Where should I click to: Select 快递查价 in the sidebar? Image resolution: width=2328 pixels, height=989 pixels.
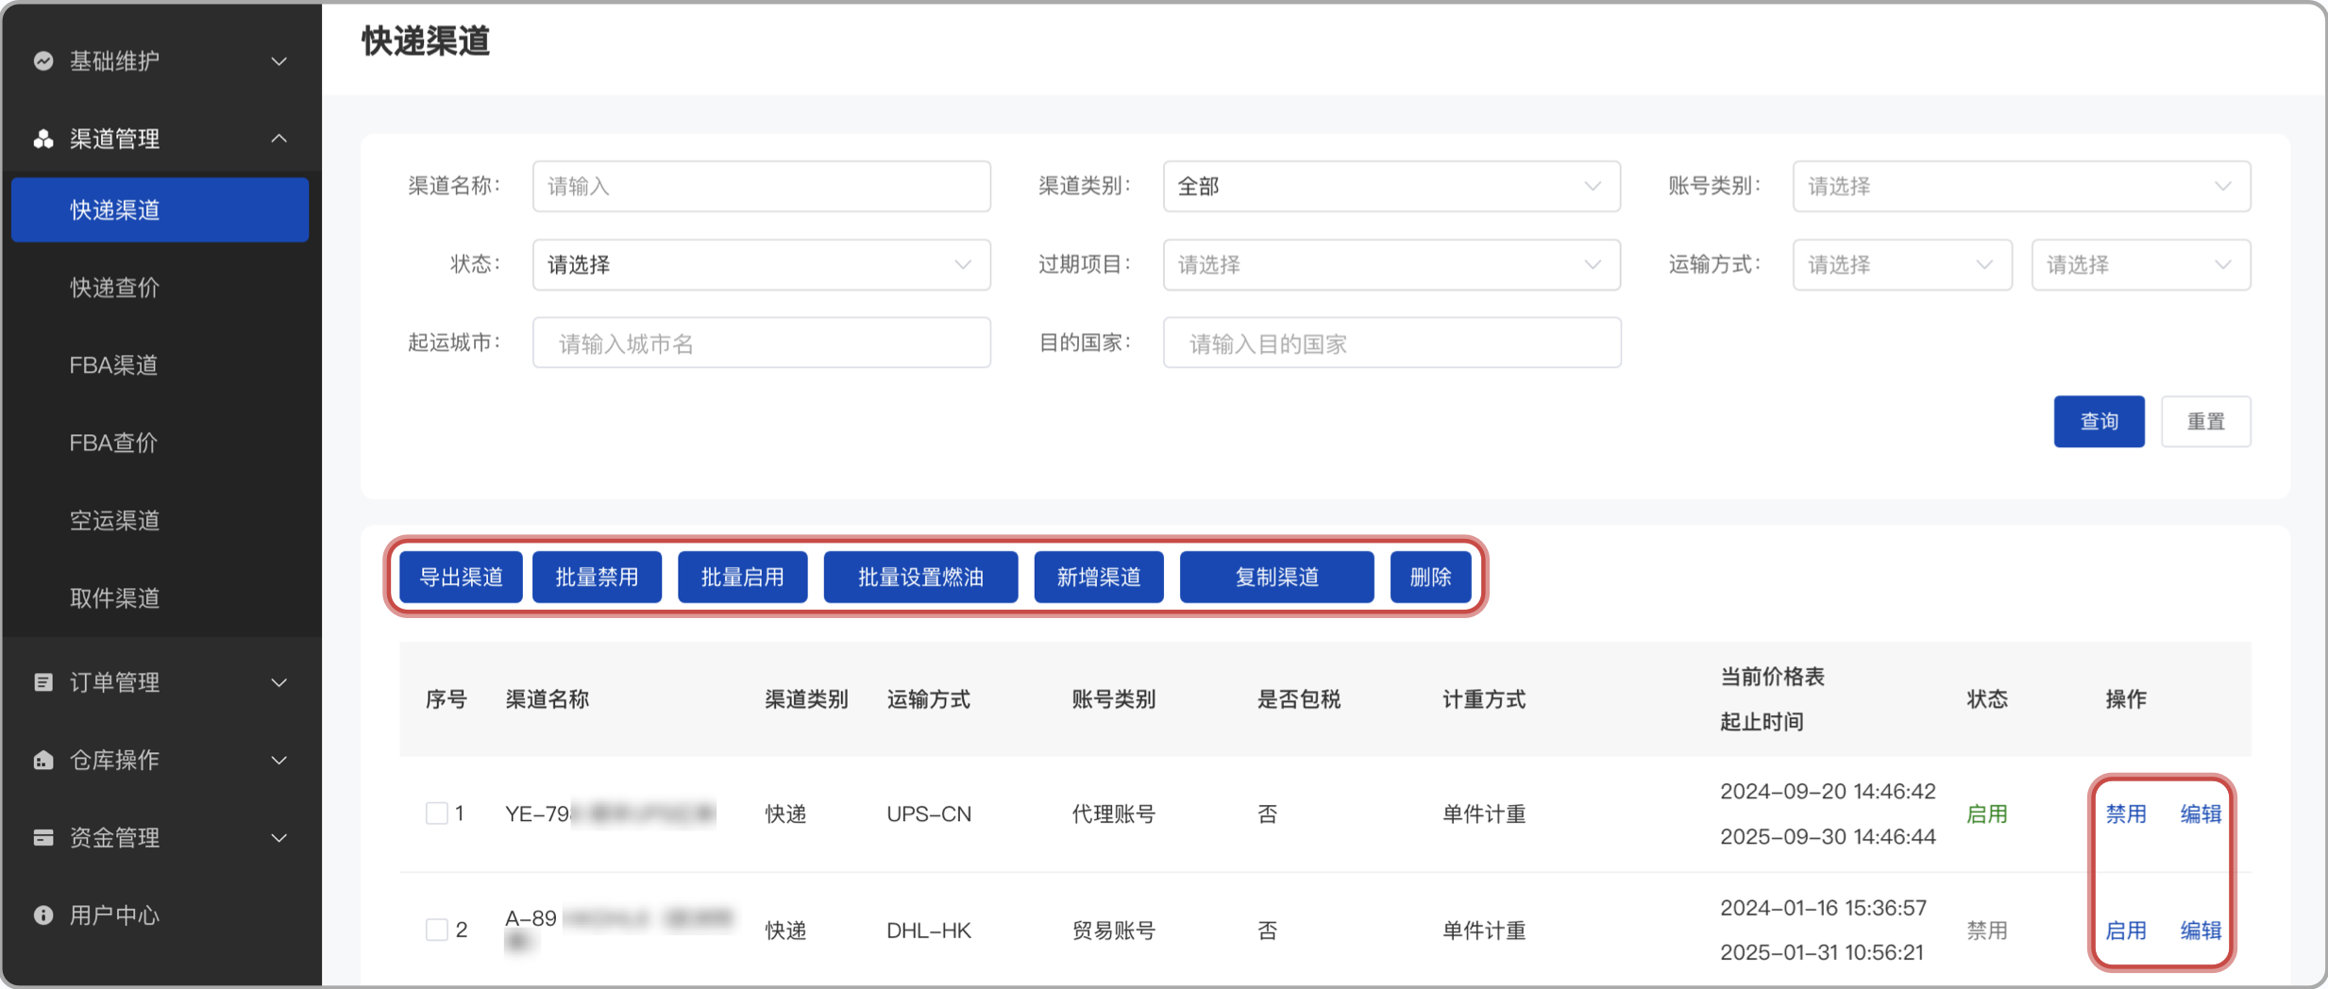pos(113,287)
